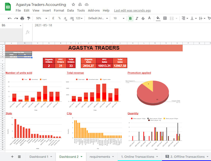
Task: Open version history via last edit link
Action: pyautogui.click(x=132, y=11)
